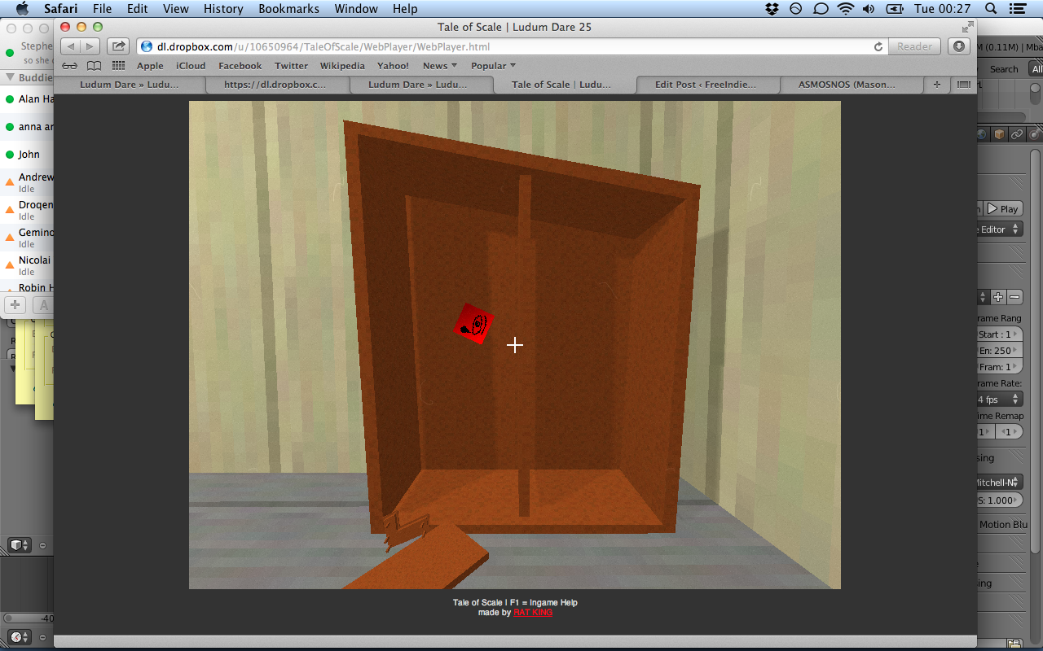Image resolution: width=1043 pixels, height=651 pixels.
Task: Add a new tab with plus button
Action: pyautogui.click(x=936, y=84)
